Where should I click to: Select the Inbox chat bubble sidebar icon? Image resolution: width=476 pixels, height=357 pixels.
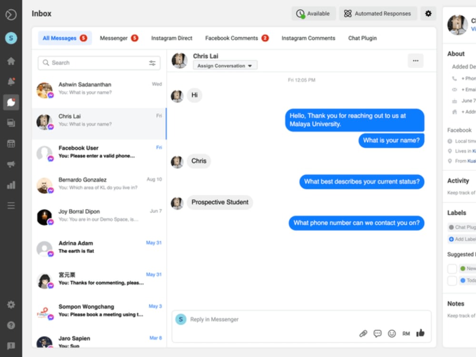click(x=11, y=102)
